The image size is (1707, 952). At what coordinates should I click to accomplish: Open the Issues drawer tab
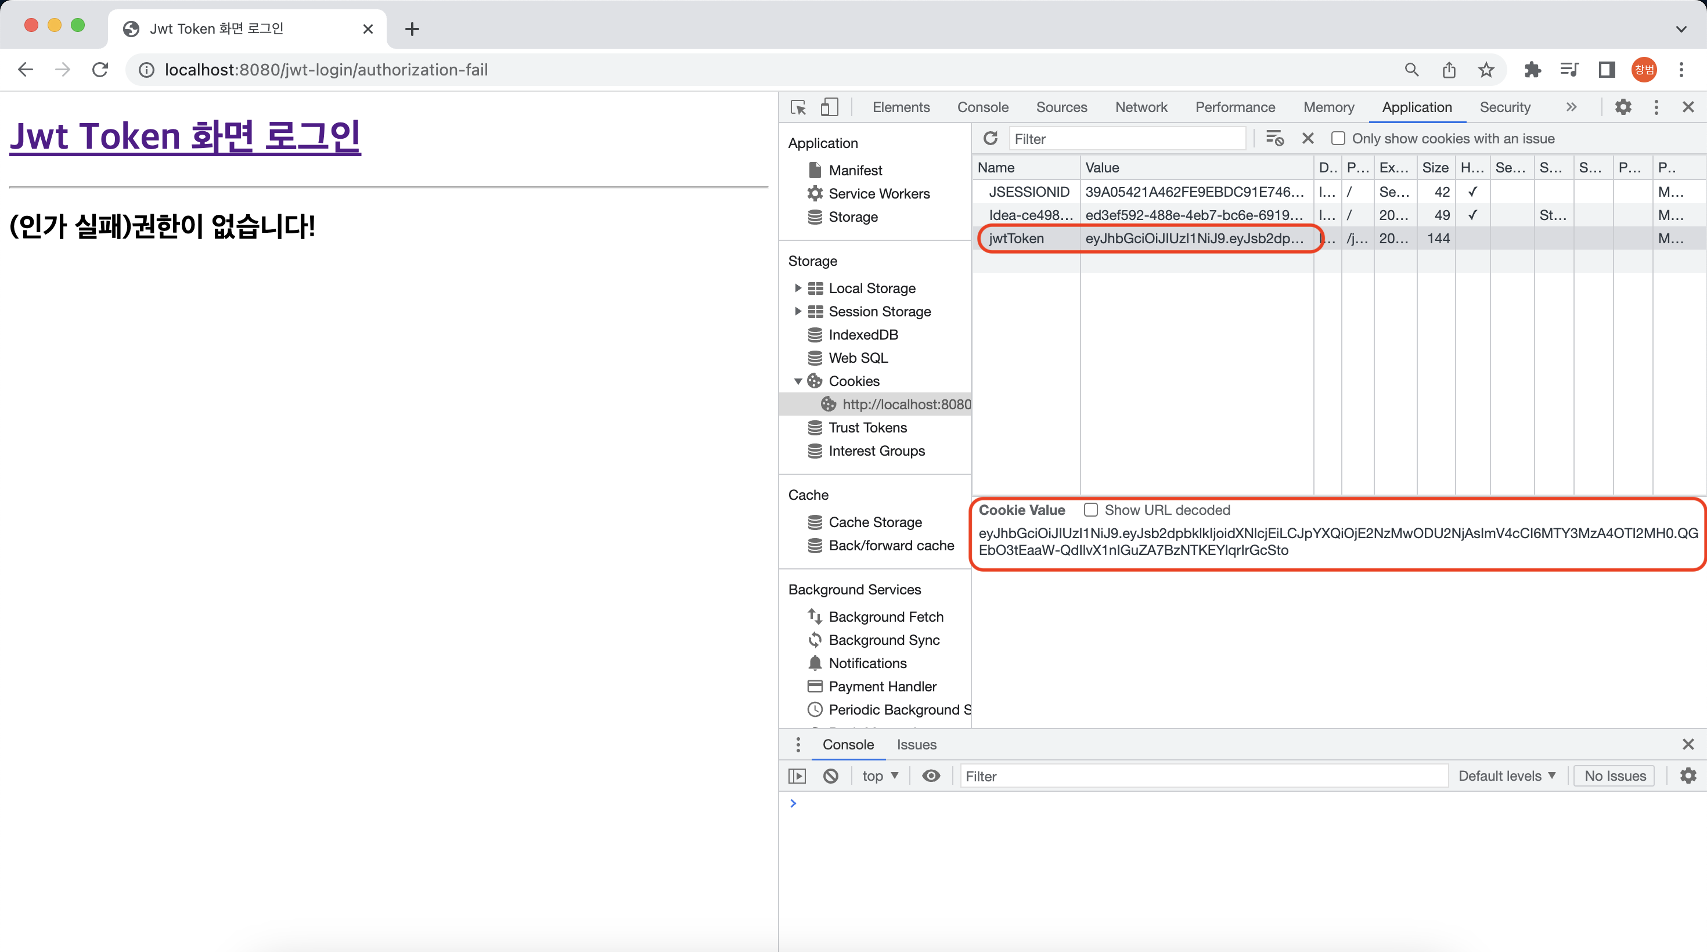(x=916, y=745)
